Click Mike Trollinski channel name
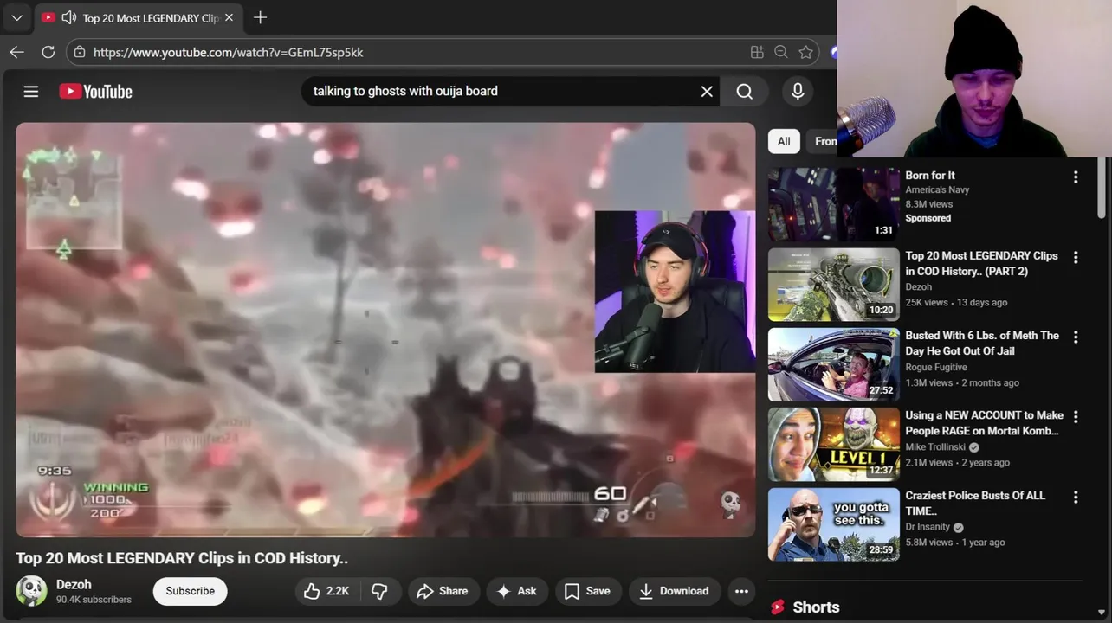The width and height of the screenshot is (1112, 623). pyautogui.click(x=935, y=446)
